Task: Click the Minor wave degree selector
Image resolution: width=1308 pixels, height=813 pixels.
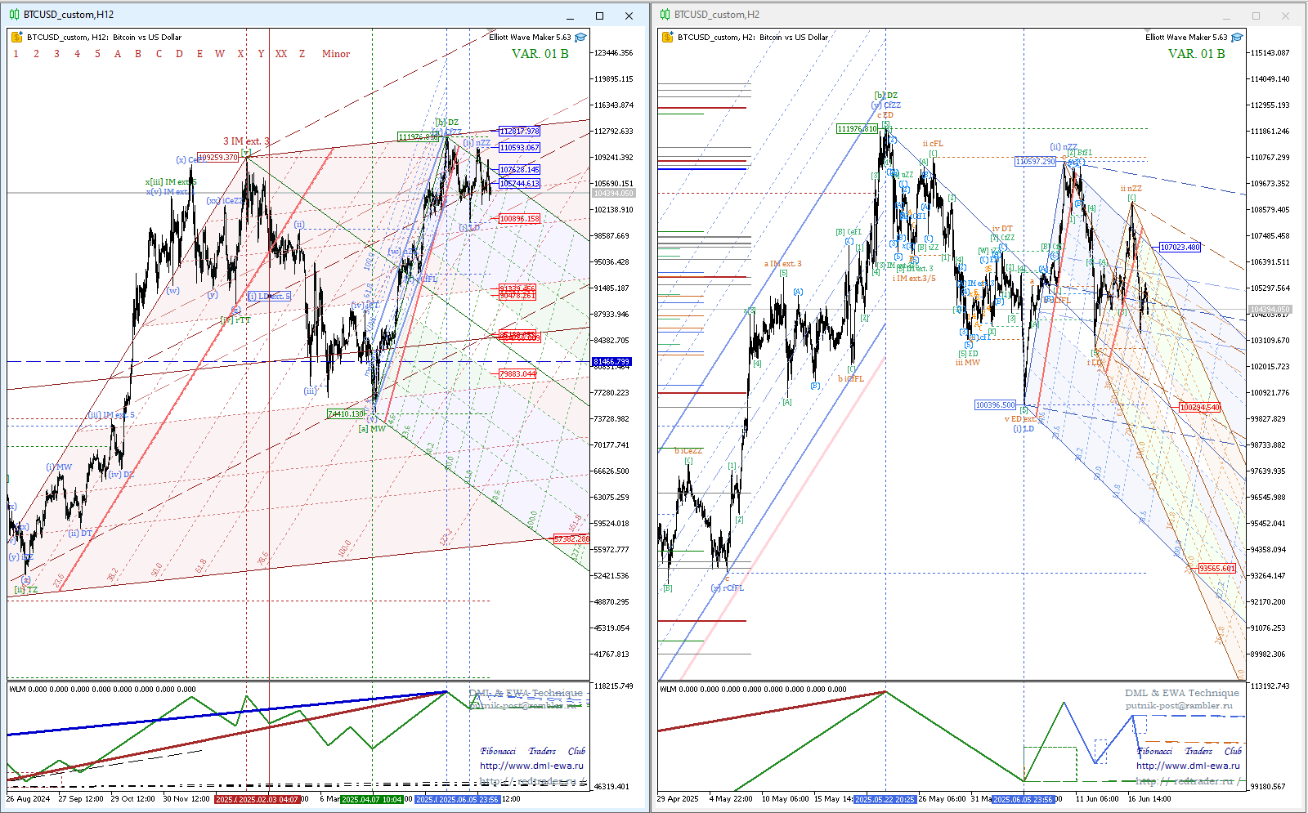Action: (336, 54)
